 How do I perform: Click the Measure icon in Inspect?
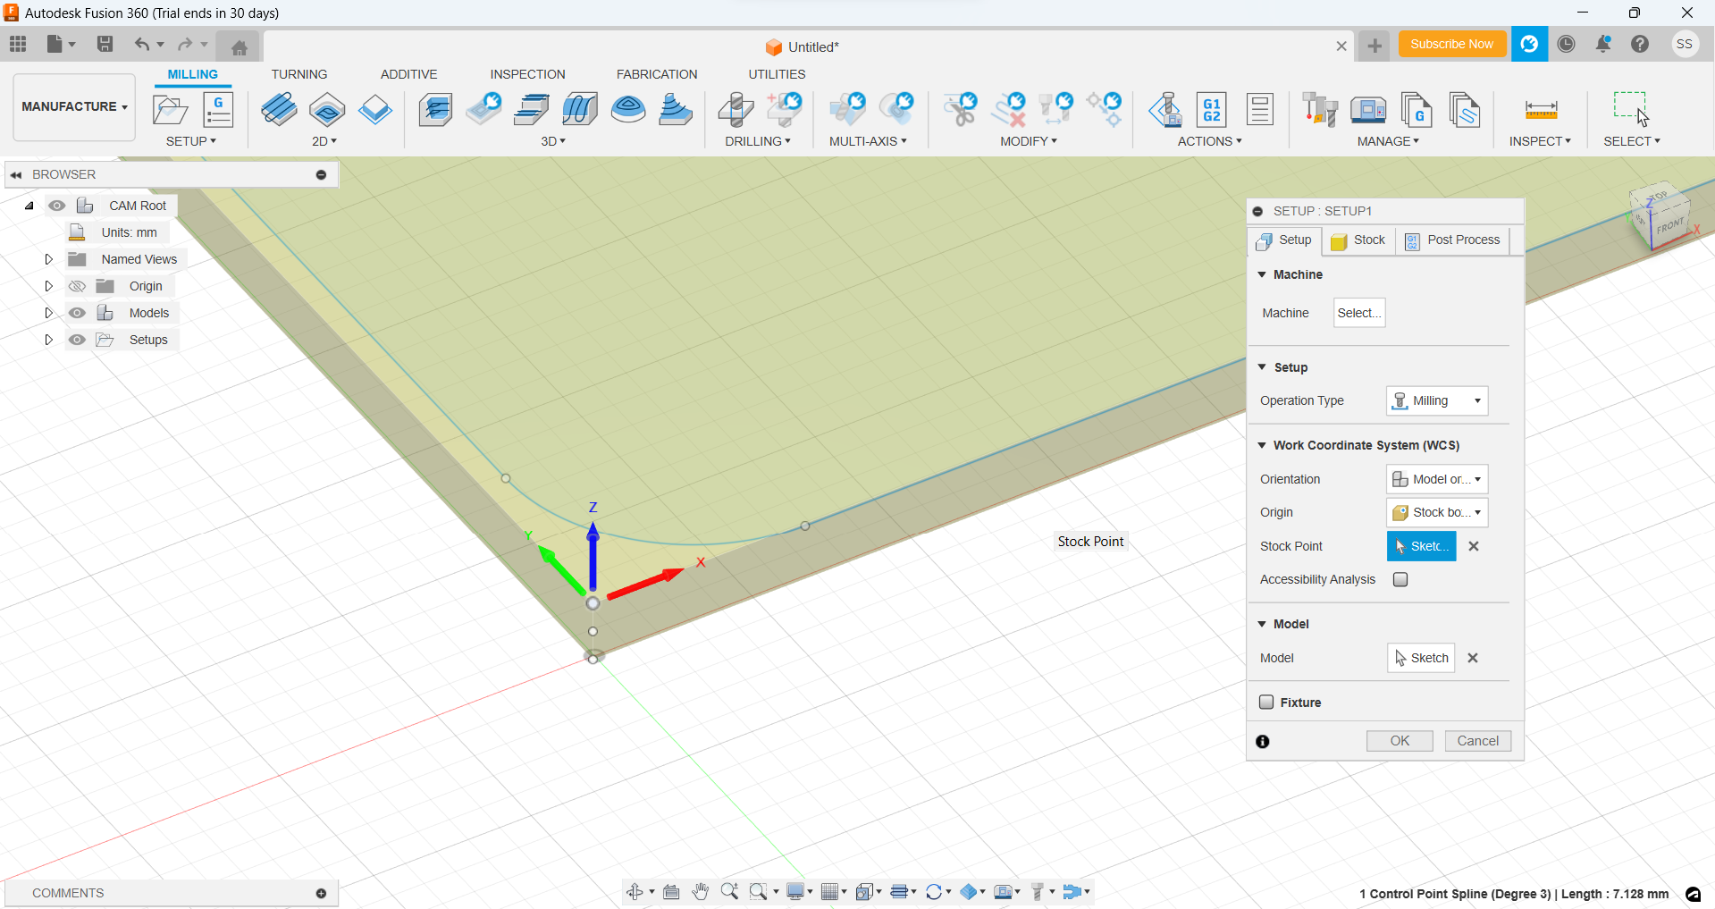point(1541,110)
